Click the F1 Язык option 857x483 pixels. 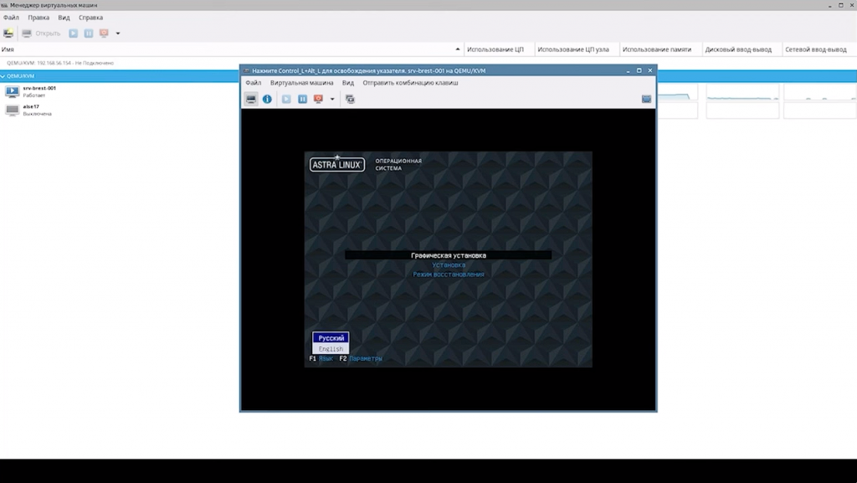pos(321,358)
